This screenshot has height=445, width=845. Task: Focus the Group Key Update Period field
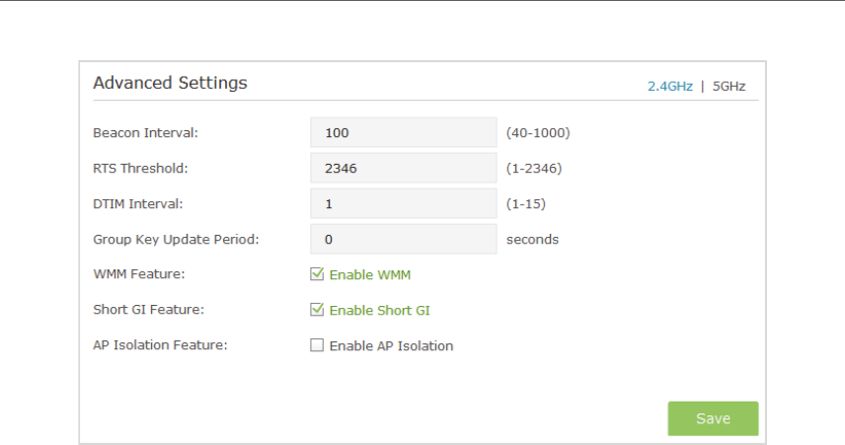point(403,239)
